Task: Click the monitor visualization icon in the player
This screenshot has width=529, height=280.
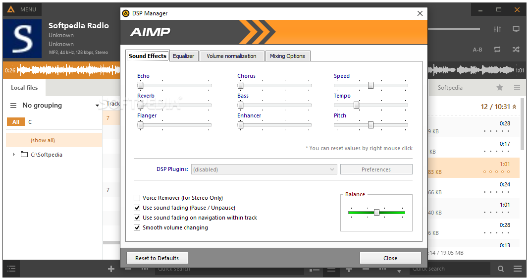Action: 516,29
